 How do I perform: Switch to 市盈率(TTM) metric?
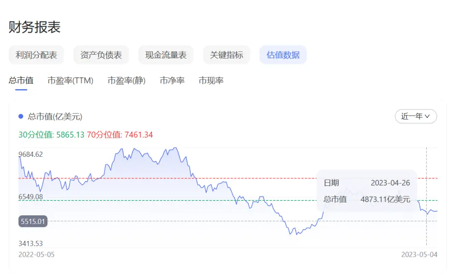70,80
